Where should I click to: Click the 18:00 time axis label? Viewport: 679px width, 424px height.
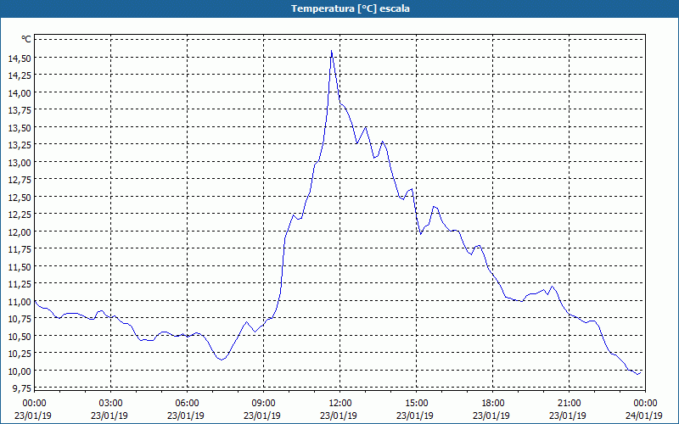(493, 404)
